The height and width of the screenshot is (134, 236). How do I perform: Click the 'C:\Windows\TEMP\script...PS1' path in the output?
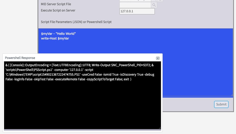pyautogui.click(x=43, y=74)
